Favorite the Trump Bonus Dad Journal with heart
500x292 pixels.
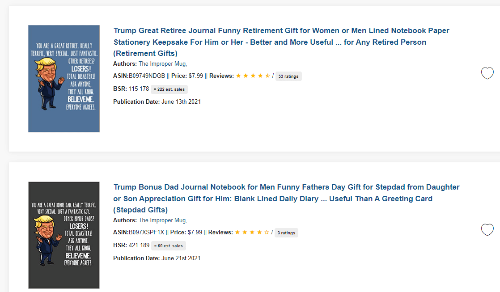(x=487, y=229)
